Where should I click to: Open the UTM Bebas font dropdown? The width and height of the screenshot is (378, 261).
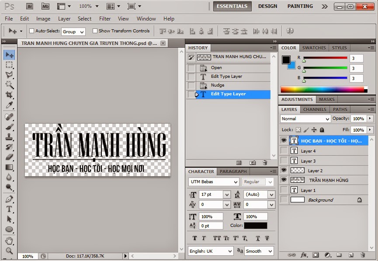point(214,182)
